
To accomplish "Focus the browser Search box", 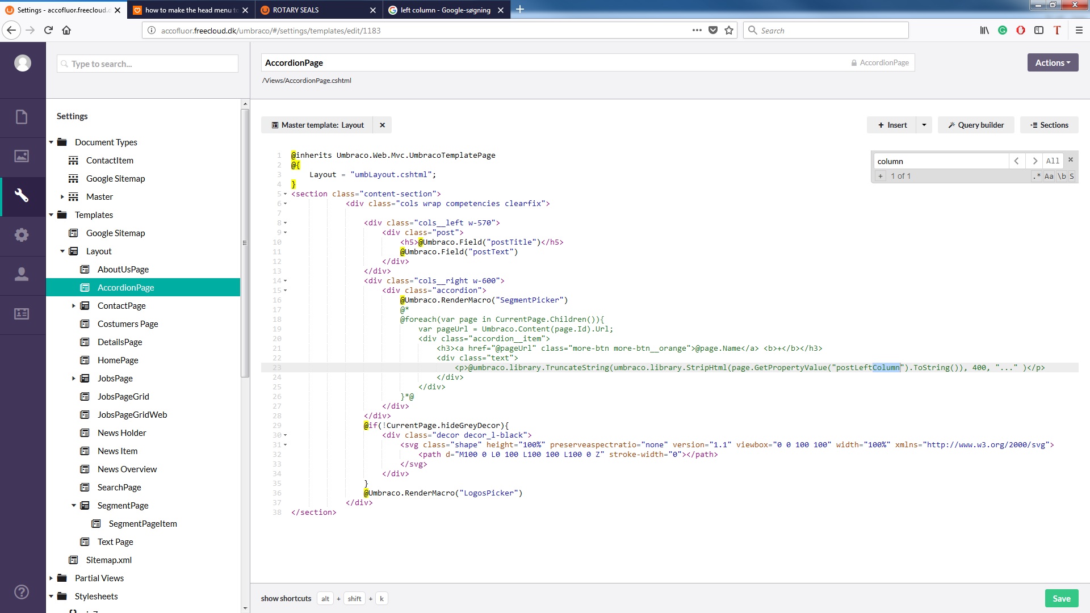I will [x=826, y=30].
